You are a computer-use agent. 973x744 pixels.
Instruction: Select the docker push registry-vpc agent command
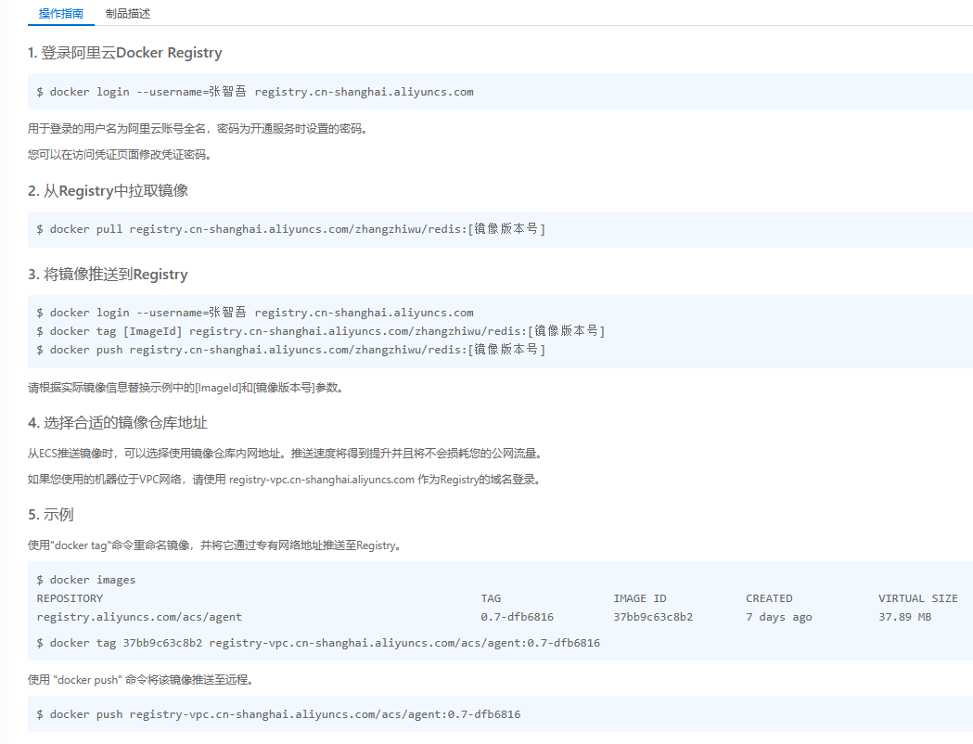pyautogui.click(x=278, y=714)
